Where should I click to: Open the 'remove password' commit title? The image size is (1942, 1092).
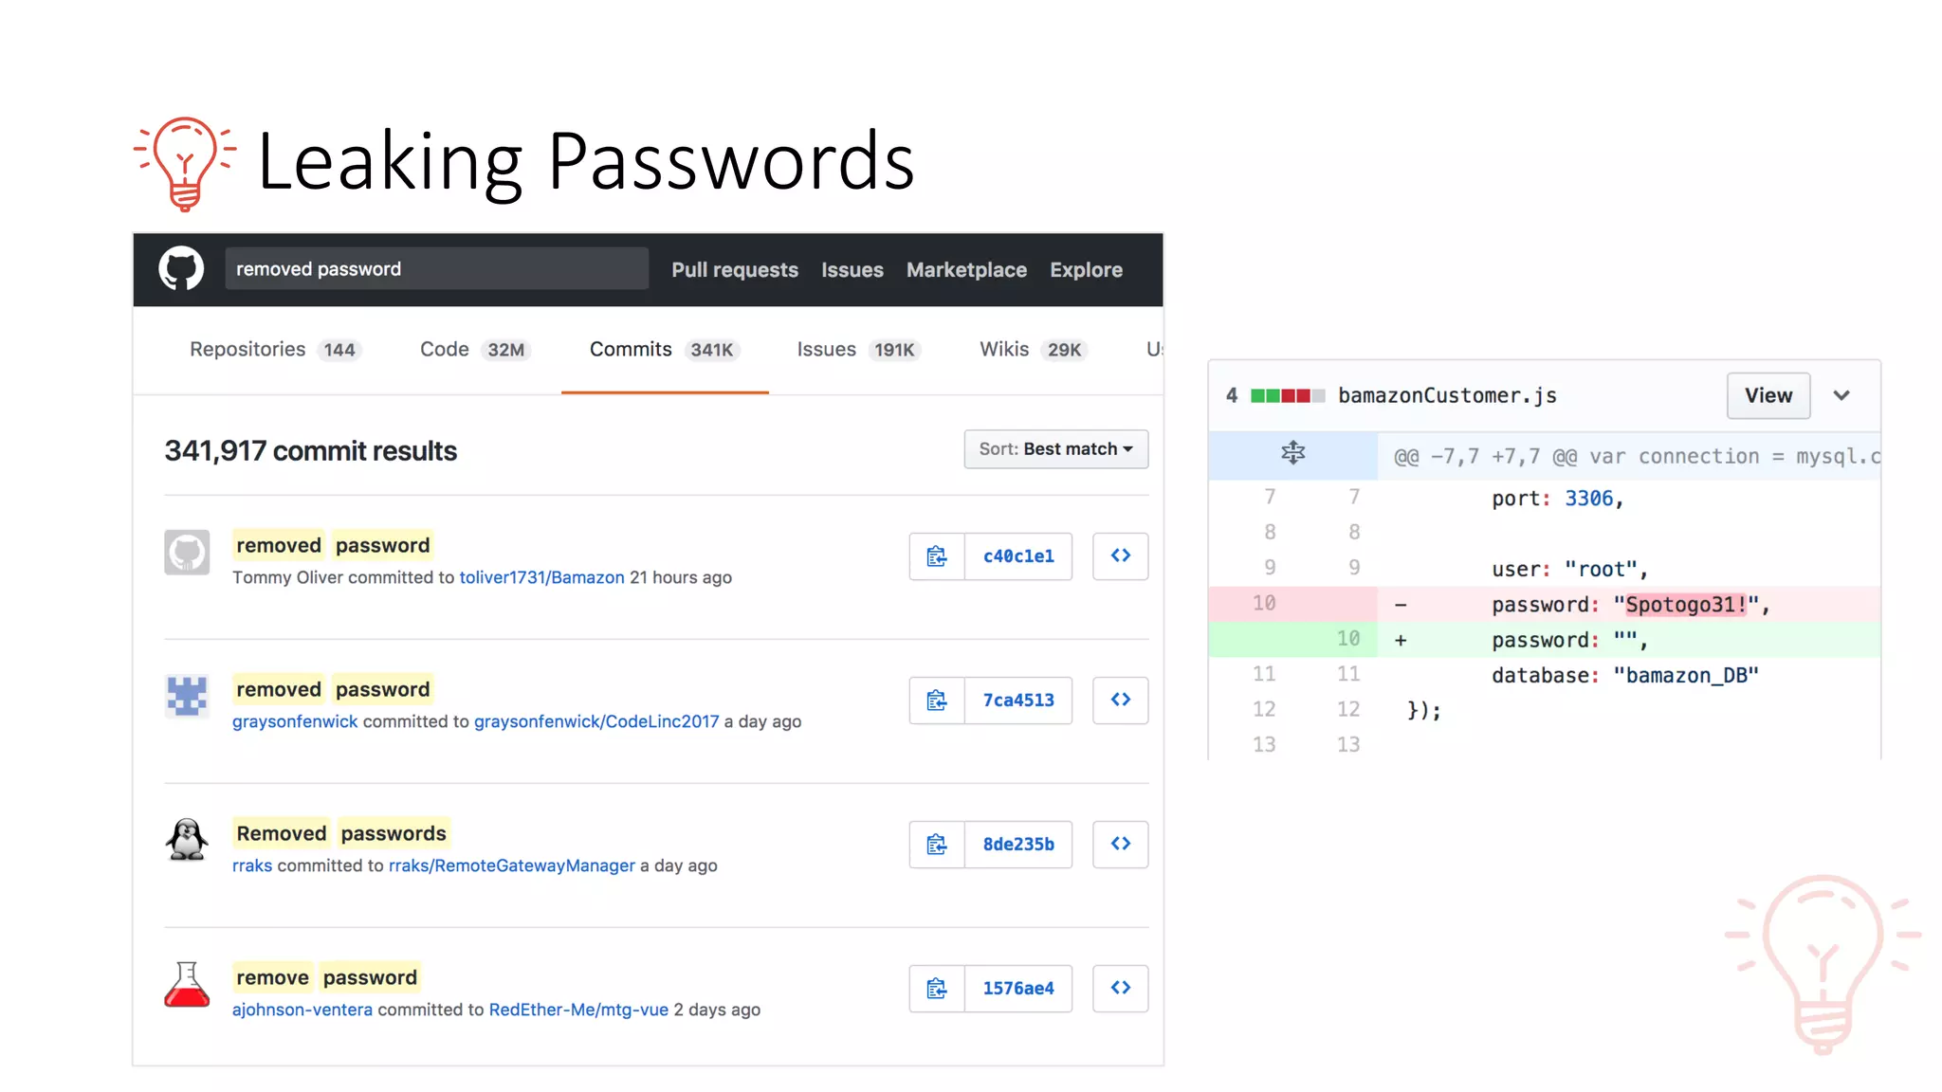pos(326,978)
